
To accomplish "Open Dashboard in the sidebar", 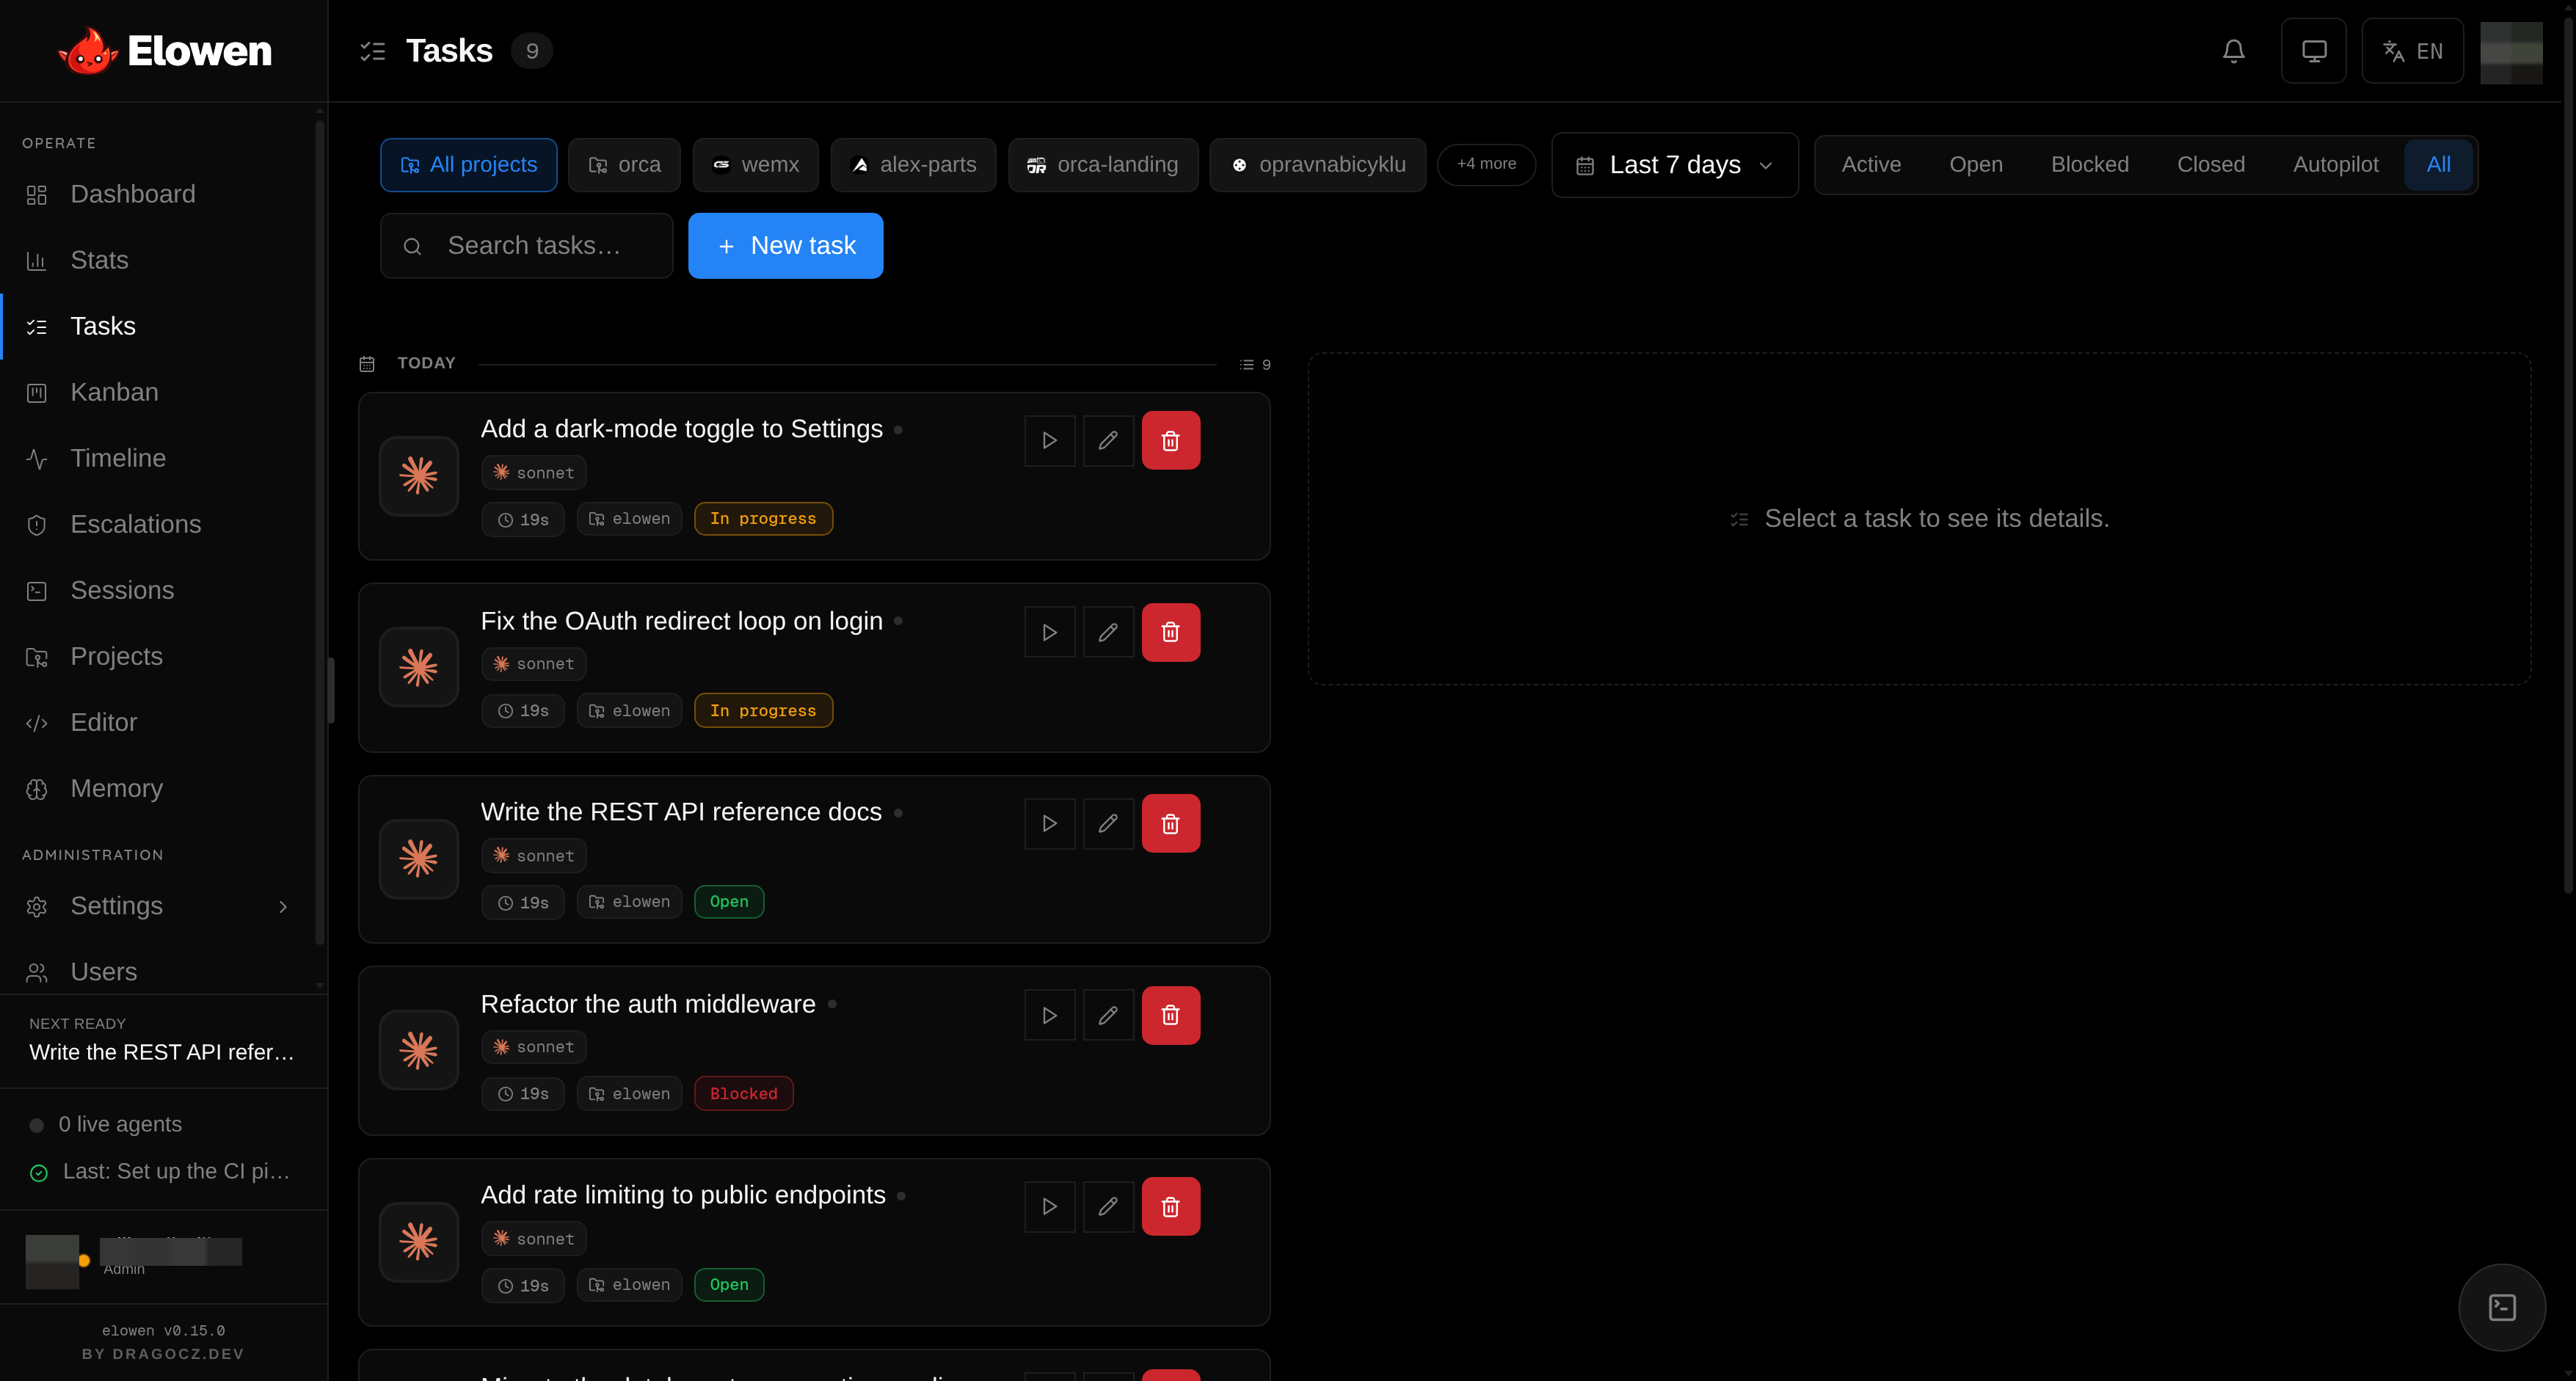I will 159,194.
